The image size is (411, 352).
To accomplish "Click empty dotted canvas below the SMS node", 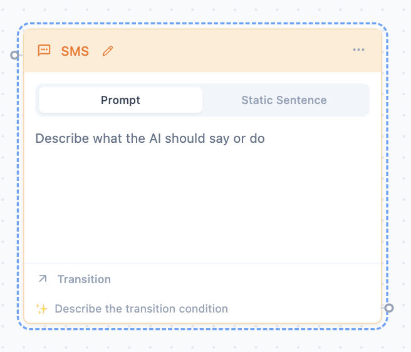I will click(x=200, y=341).
